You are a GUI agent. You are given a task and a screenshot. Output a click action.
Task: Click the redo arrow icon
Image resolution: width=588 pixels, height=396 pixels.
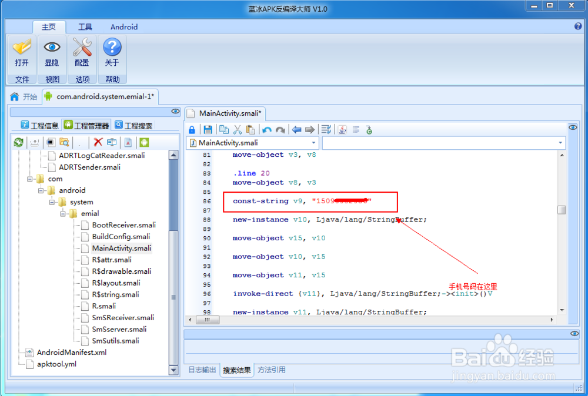(280, 130)
